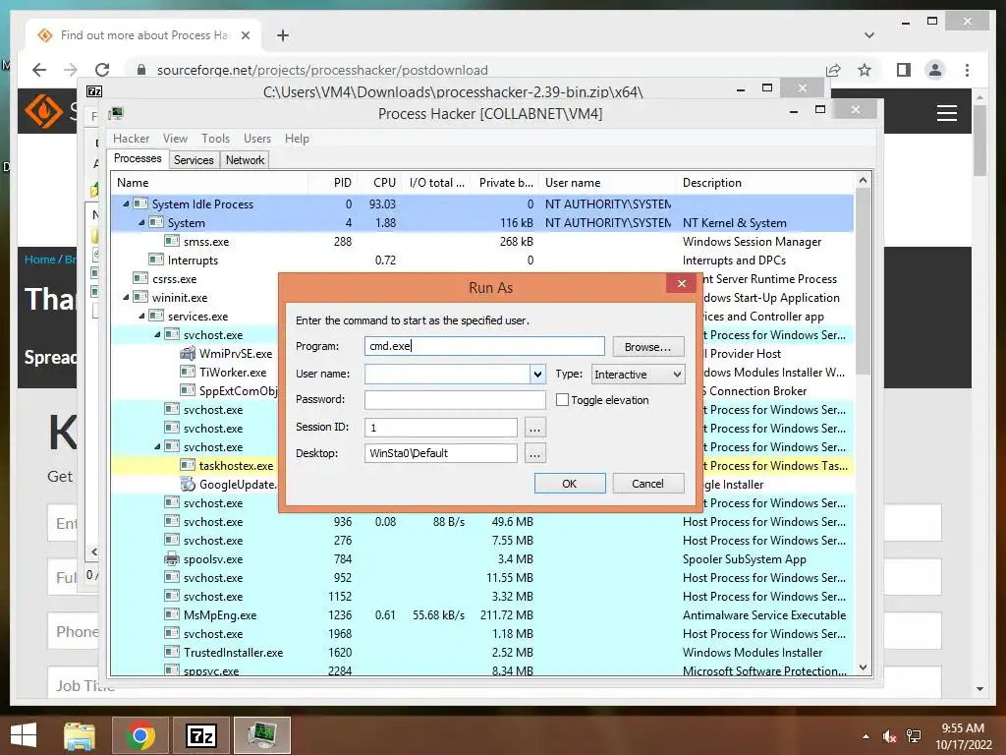This screenshot has width=1006, height=755.
Task: Switch to the Services tab
Action: (x=194, y=160)
